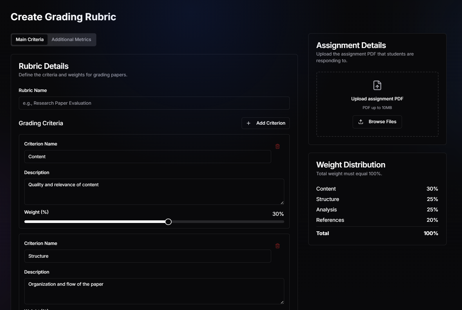Screen dimensions: 462x310
Task: Click plus icon in Add Criterion button
Action: (x=249, y=123)
